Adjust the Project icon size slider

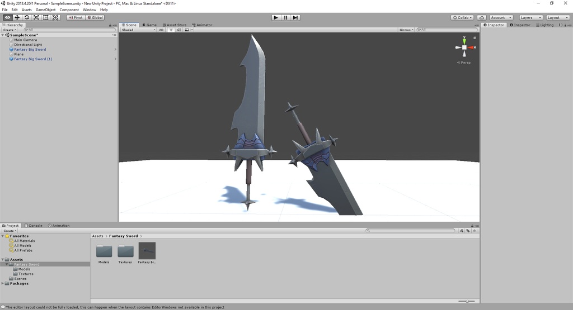[x=467, y=301]
